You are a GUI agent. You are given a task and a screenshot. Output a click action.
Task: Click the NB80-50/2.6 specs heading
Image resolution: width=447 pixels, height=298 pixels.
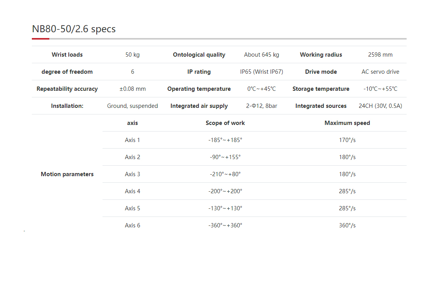(74, 29)
